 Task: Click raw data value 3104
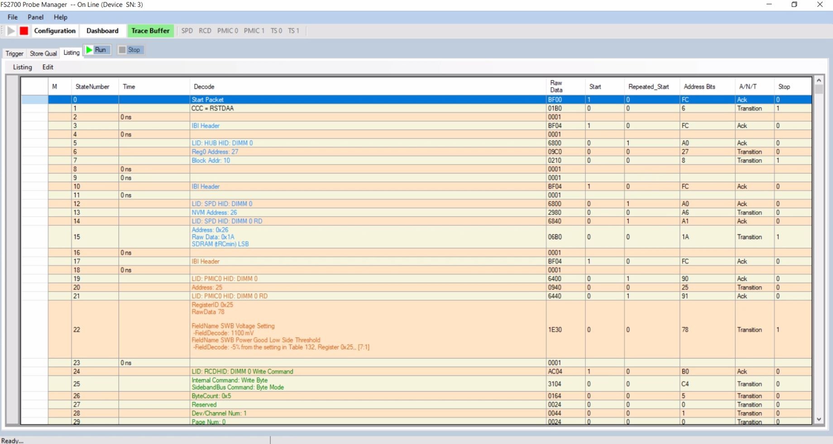[555, 384]
